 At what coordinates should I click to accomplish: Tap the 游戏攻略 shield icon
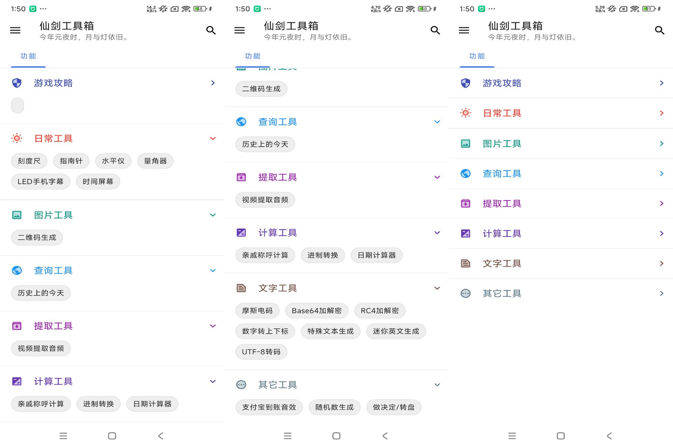coord(16,83)
